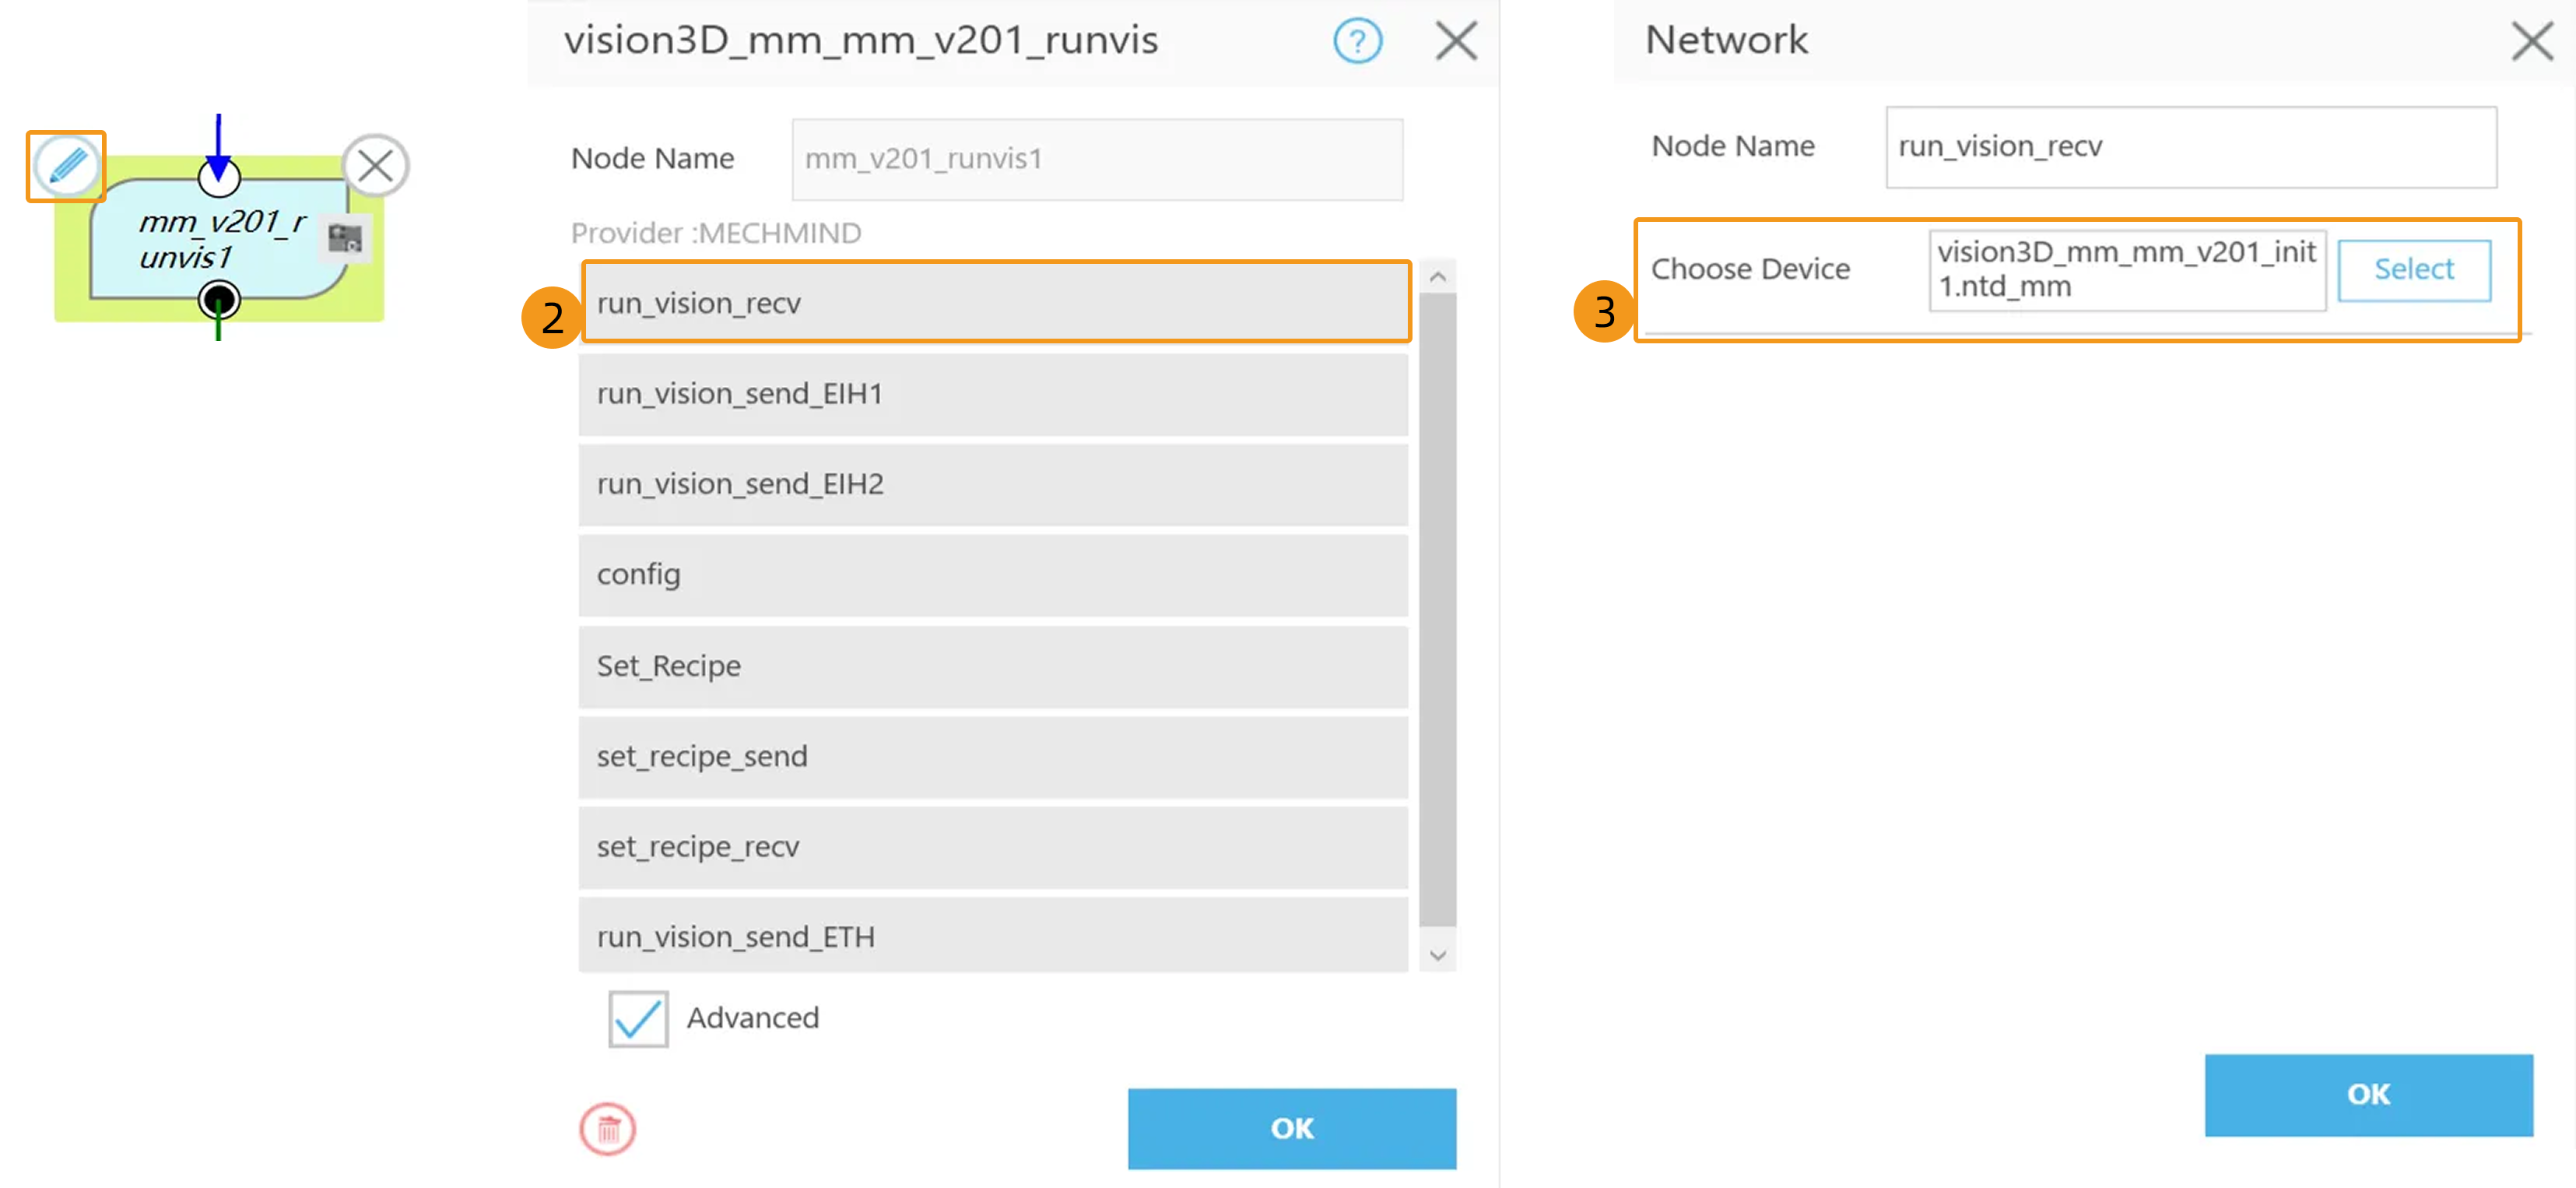
Task: Select the run_vision_recv function
Action: [995, 302]
